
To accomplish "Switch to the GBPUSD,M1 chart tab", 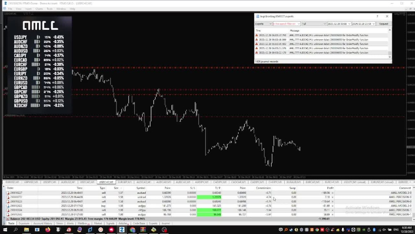I will click(x=31, y=182).
